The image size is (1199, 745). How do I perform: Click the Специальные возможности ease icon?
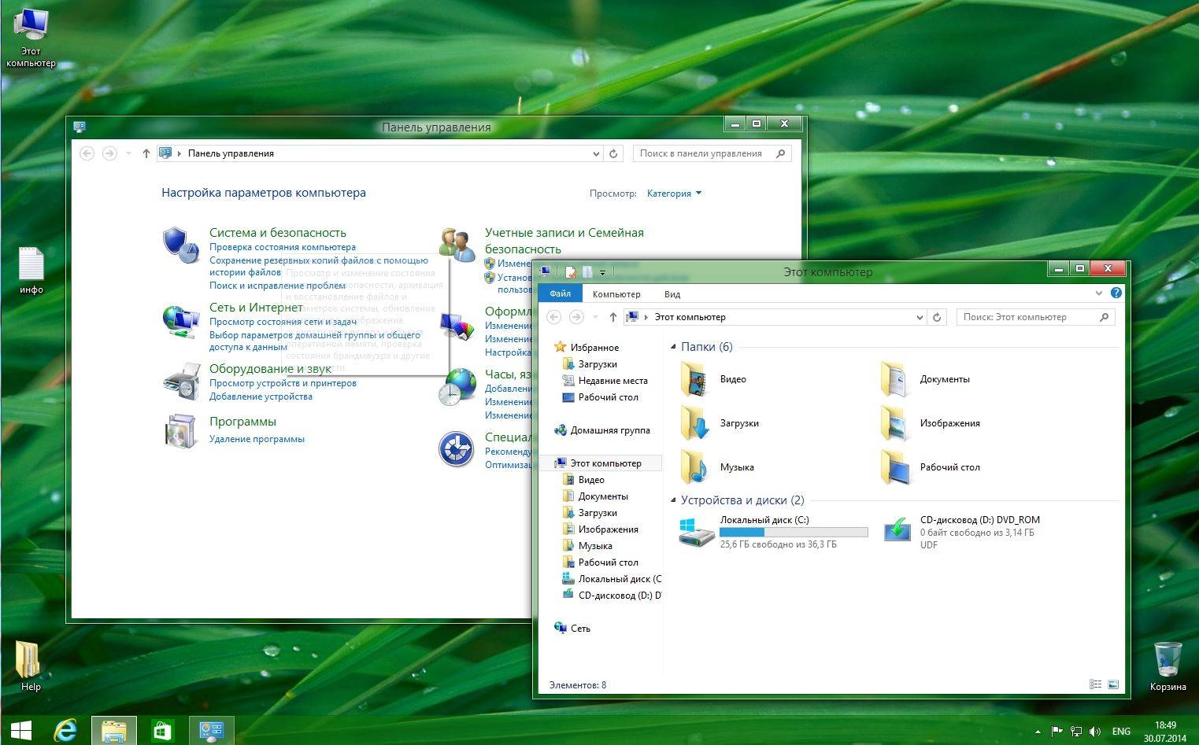(x=457, y=448)
